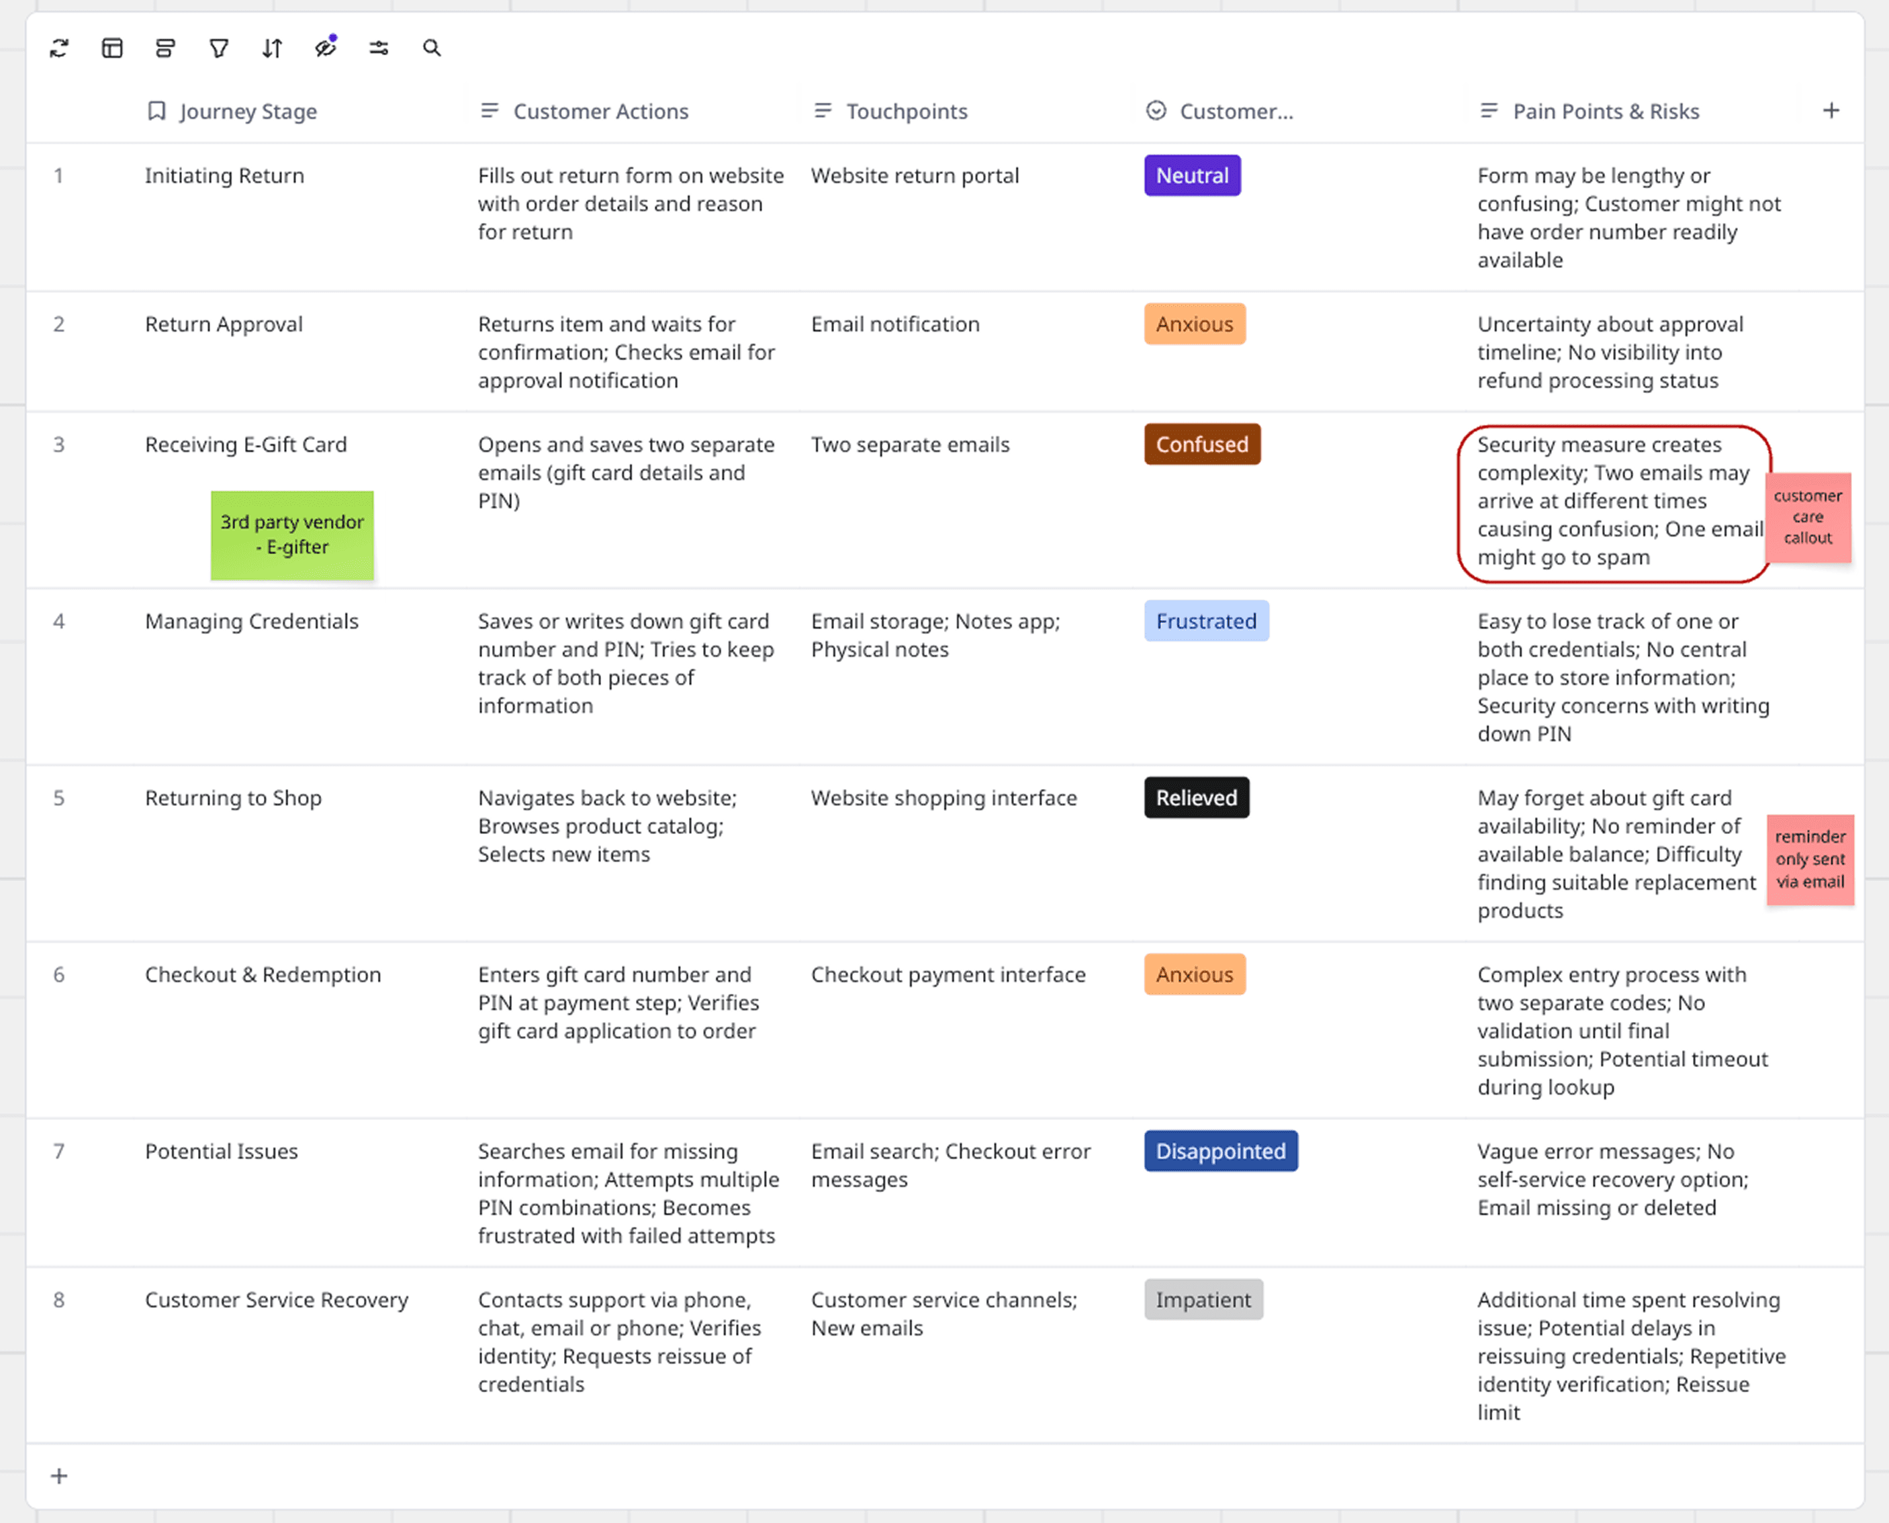Click the Neutral emotion tag

1191,175
